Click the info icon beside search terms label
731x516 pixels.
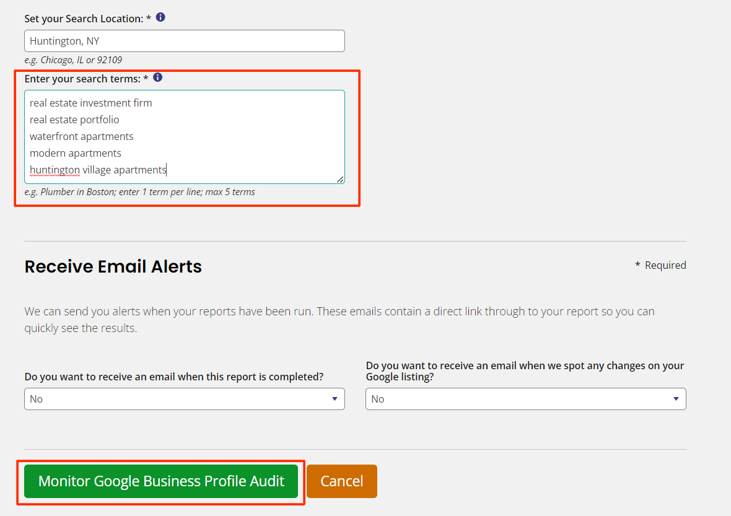click(x=157, y=77)
